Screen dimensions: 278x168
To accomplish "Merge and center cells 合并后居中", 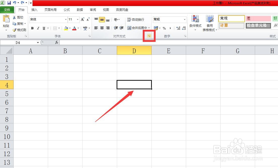I will [137, 28].
